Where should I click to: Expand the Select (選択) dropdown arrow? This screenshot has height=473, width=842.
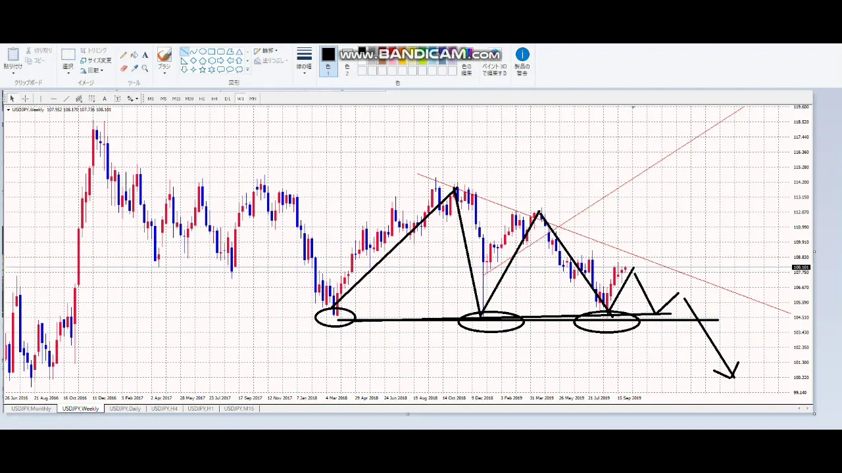pyautogui.click(x=68, y=73)
